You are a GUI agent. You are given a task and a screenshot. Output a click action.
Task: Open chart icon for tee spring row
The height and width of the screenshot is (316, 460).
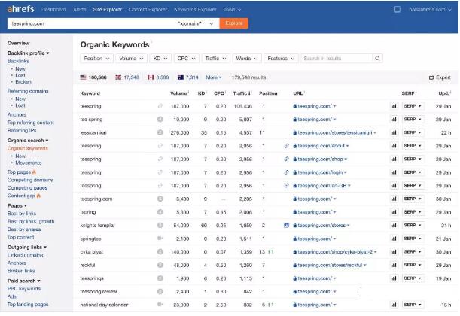[x=394, y=120]
